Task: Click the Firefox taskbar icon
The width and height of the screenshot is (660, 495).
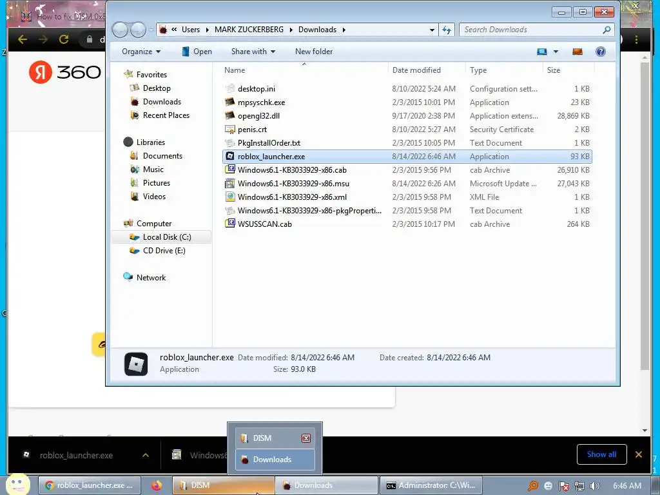Action: pos(157,485)
